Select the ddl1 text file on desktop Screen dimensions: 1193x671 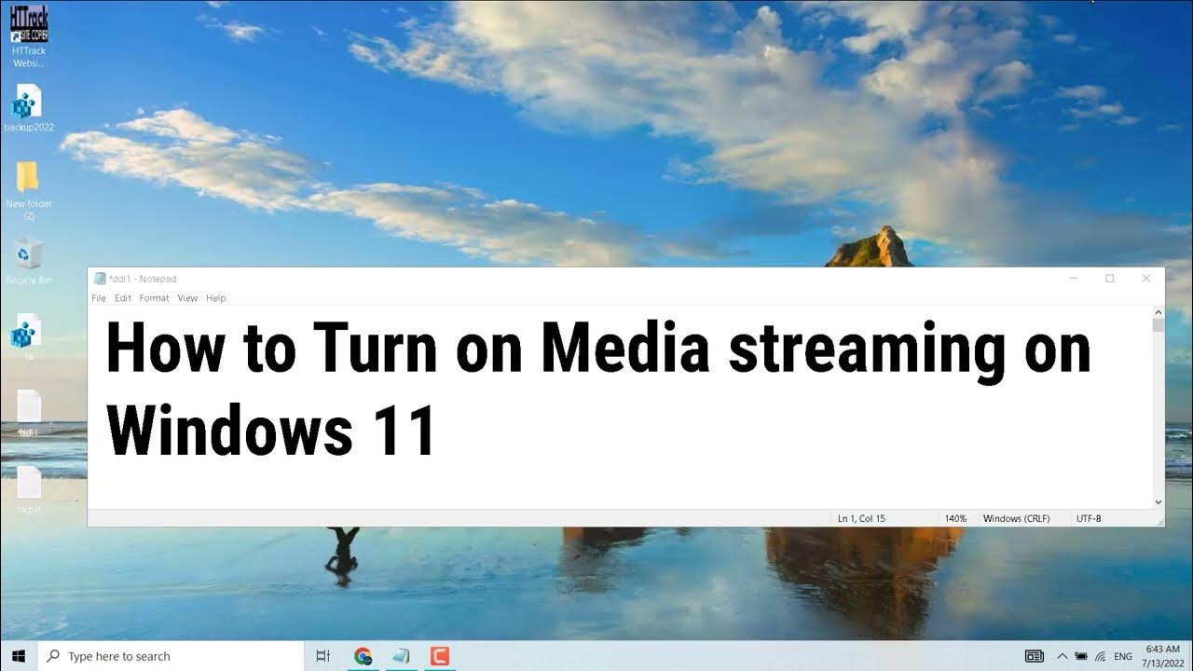(29, 414)
